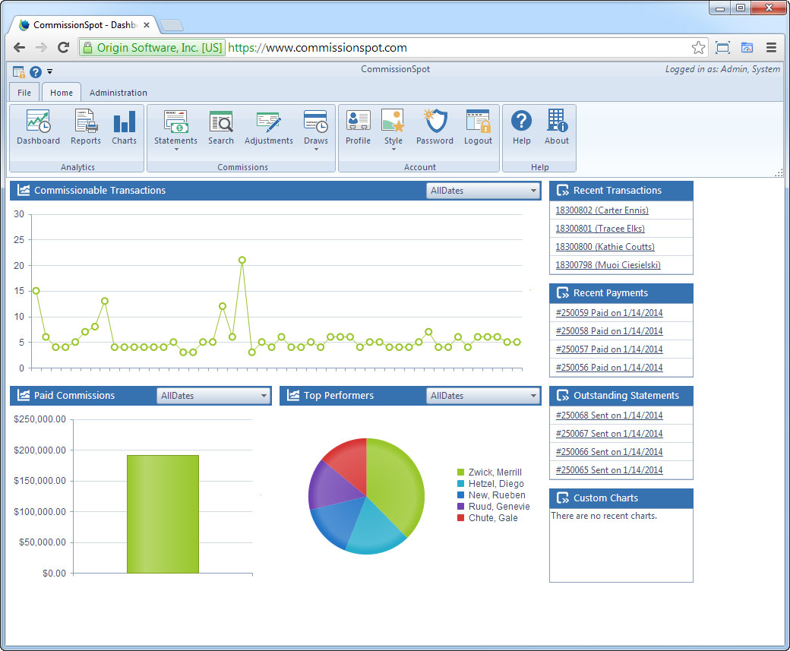Image resolution: width=790 pixels, height=651 pixels.
Task: Open the File ribbon tab
Action: [x=24, y=93]
